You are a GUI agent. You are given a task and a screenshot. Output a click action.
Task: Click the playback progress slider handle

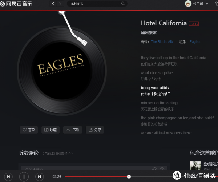pos(129,177)
